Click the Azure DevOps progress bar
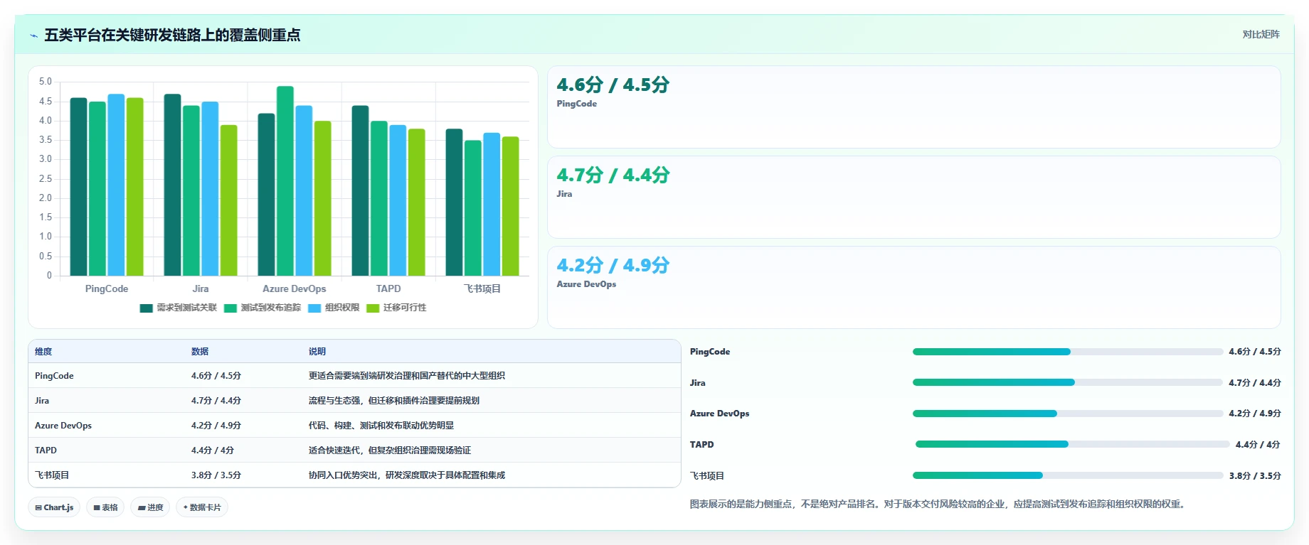Screen dimensions: 1309x545 1068,414
